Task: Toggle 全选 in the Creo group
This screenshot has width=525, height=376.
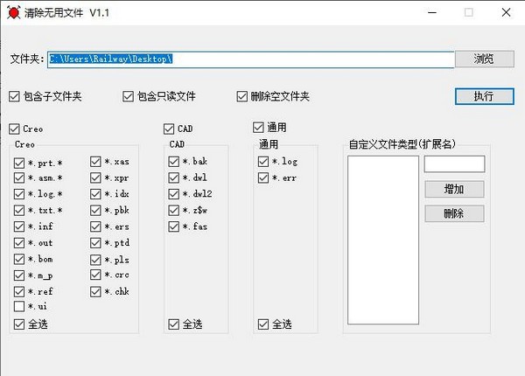Action: [x=19, y=324]
